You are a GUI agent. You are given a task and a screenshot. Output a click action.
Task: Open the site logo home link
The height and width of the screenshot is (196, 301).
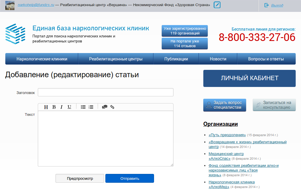pos(15,34)
